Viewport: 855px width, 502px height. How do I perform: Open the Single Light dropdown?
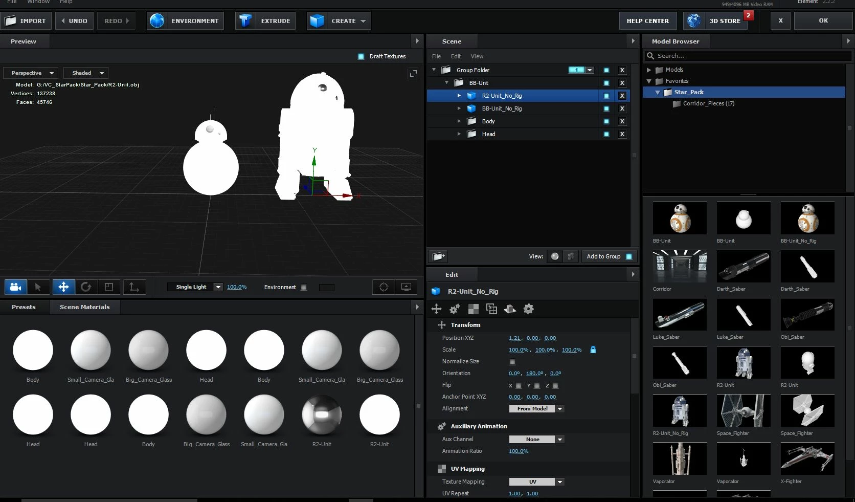click(195, 287)
